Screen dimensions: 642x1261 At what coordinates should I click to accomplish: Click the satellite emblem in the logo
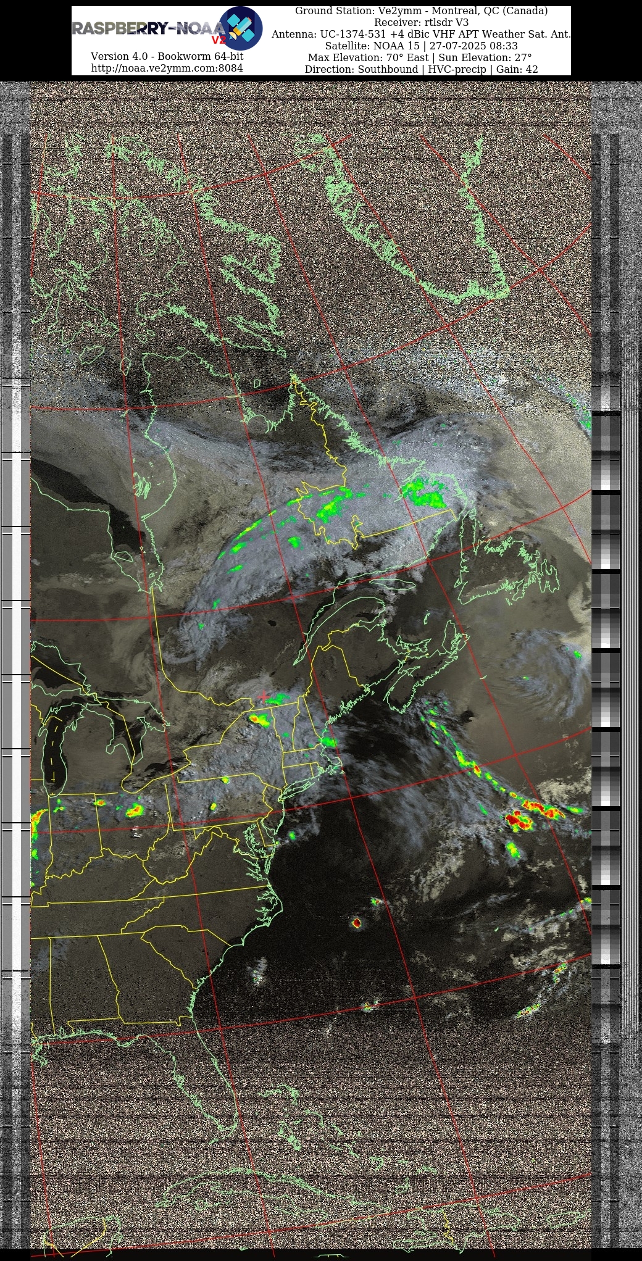pos(241,28)
